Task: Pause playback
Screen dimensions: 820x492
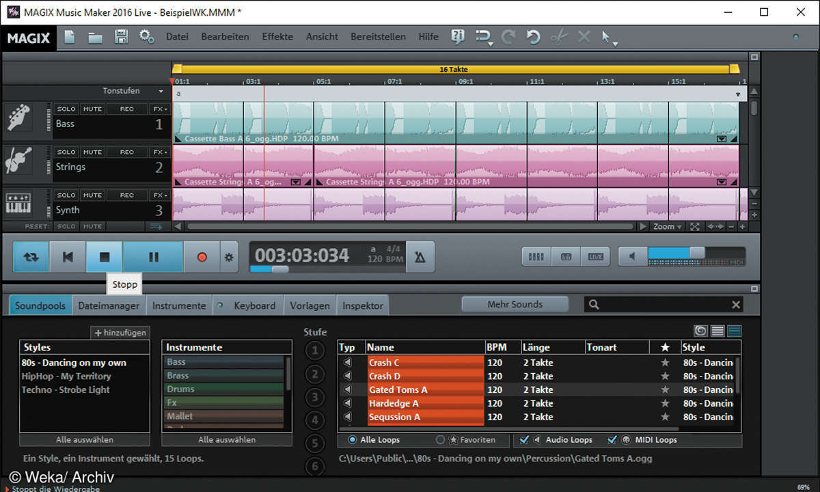Action: pos(153,257)
